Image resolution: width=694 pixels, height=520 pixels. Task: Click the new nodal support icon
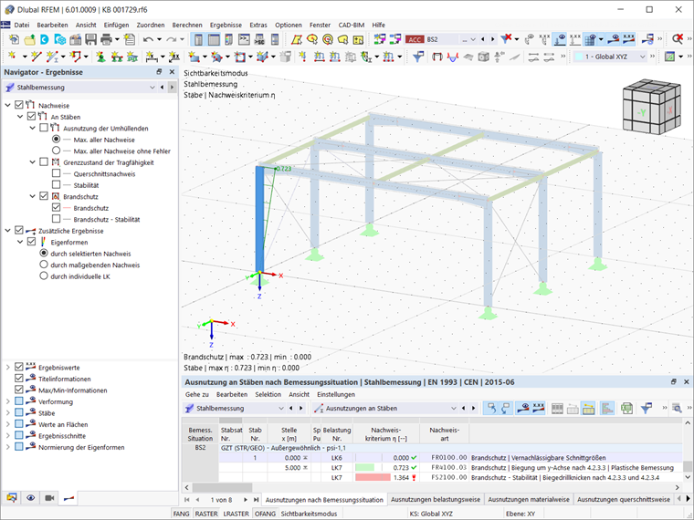(x=101, y=57)
